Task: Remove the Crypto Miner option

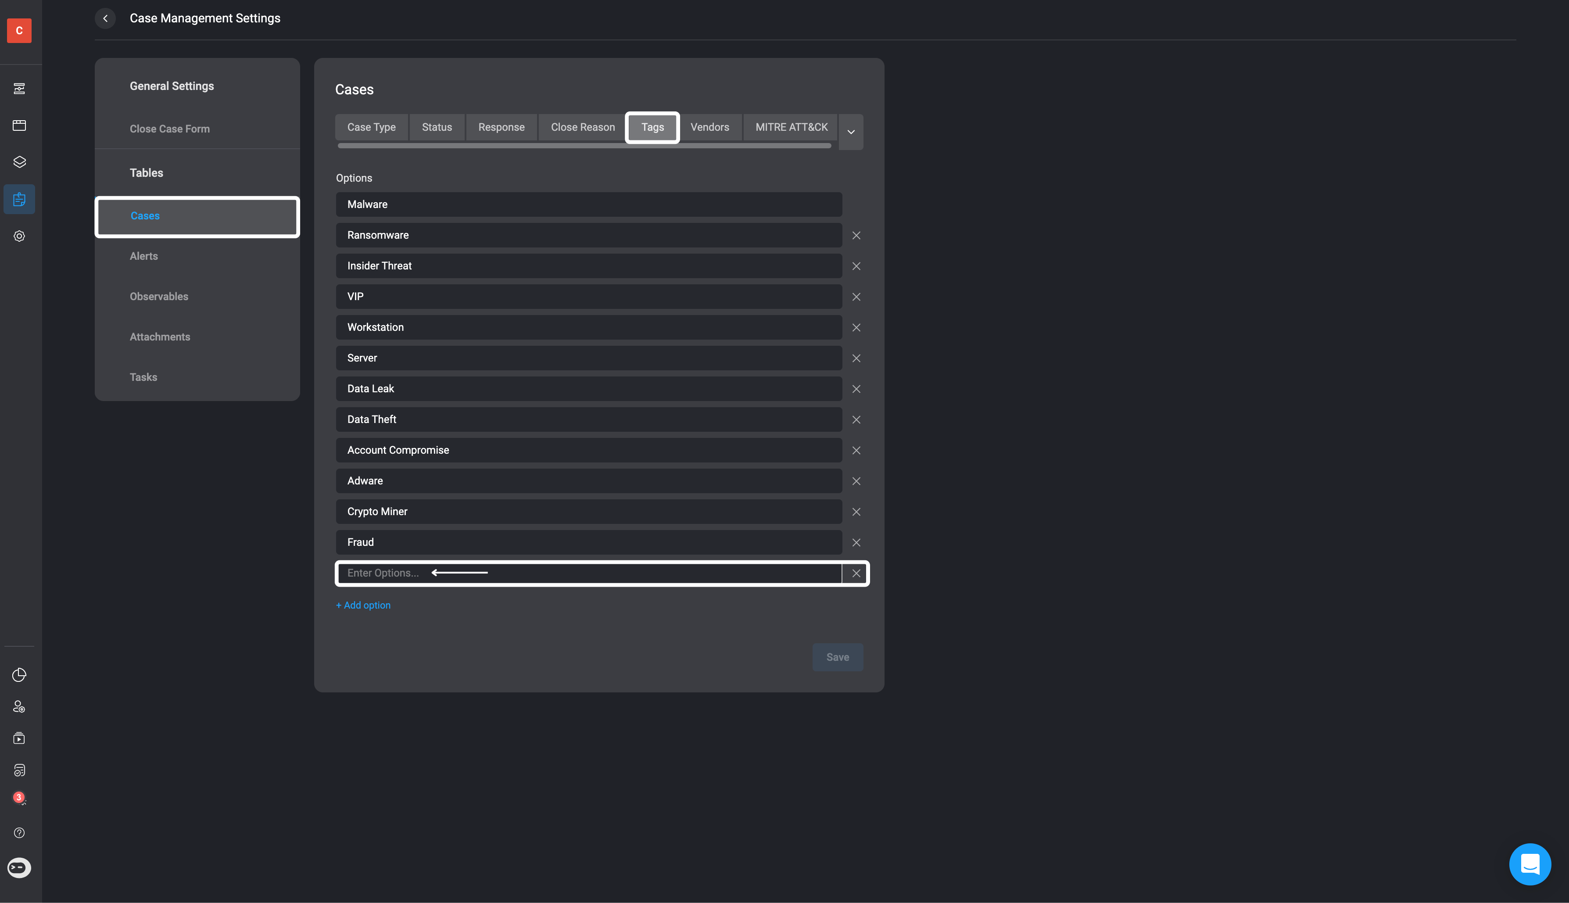Action: pos(856,512)
